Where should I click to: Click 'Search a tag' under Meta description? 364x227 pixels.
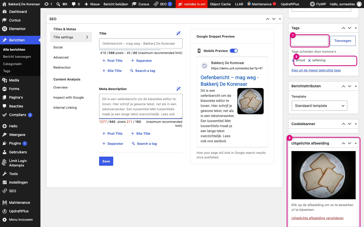(144, 144)
